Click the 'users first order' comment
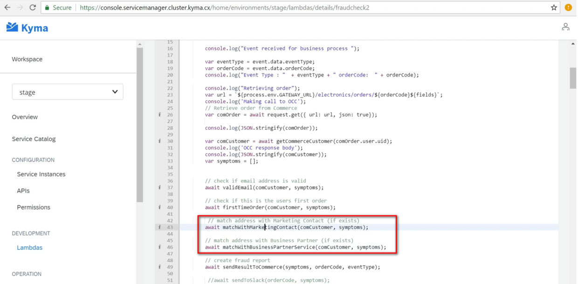This screenshot has height=284, width=578. point(266,201)
